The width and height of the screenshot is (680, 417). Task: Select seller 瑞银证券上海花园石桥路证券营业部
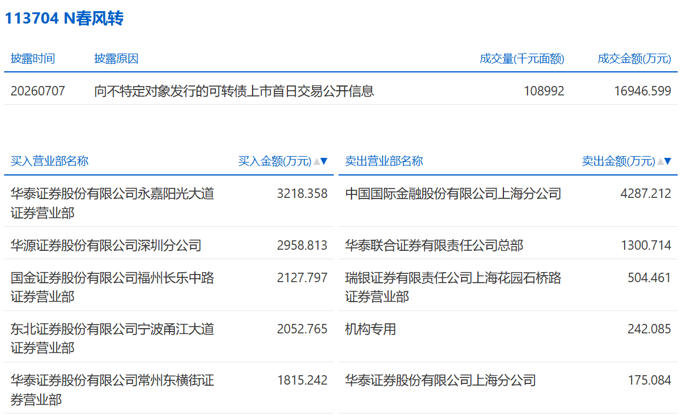click(x=453, y=287)
